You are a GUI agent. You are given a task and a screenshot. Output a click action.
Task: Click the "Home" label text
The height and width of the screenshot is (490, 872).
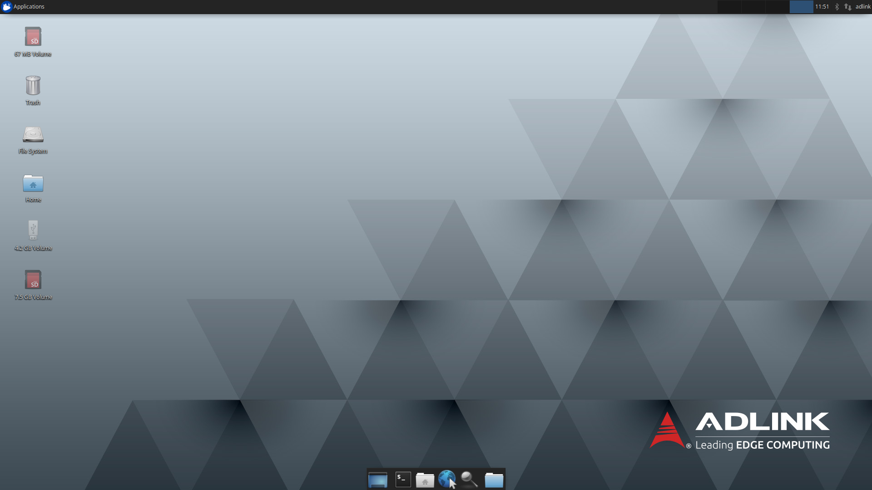point(34,200)
